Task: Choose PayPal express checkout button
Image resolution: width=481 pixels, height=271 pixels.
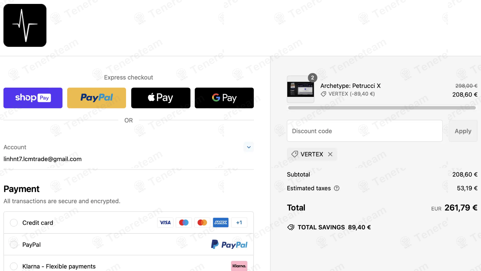Action: [x=97, y=98]
